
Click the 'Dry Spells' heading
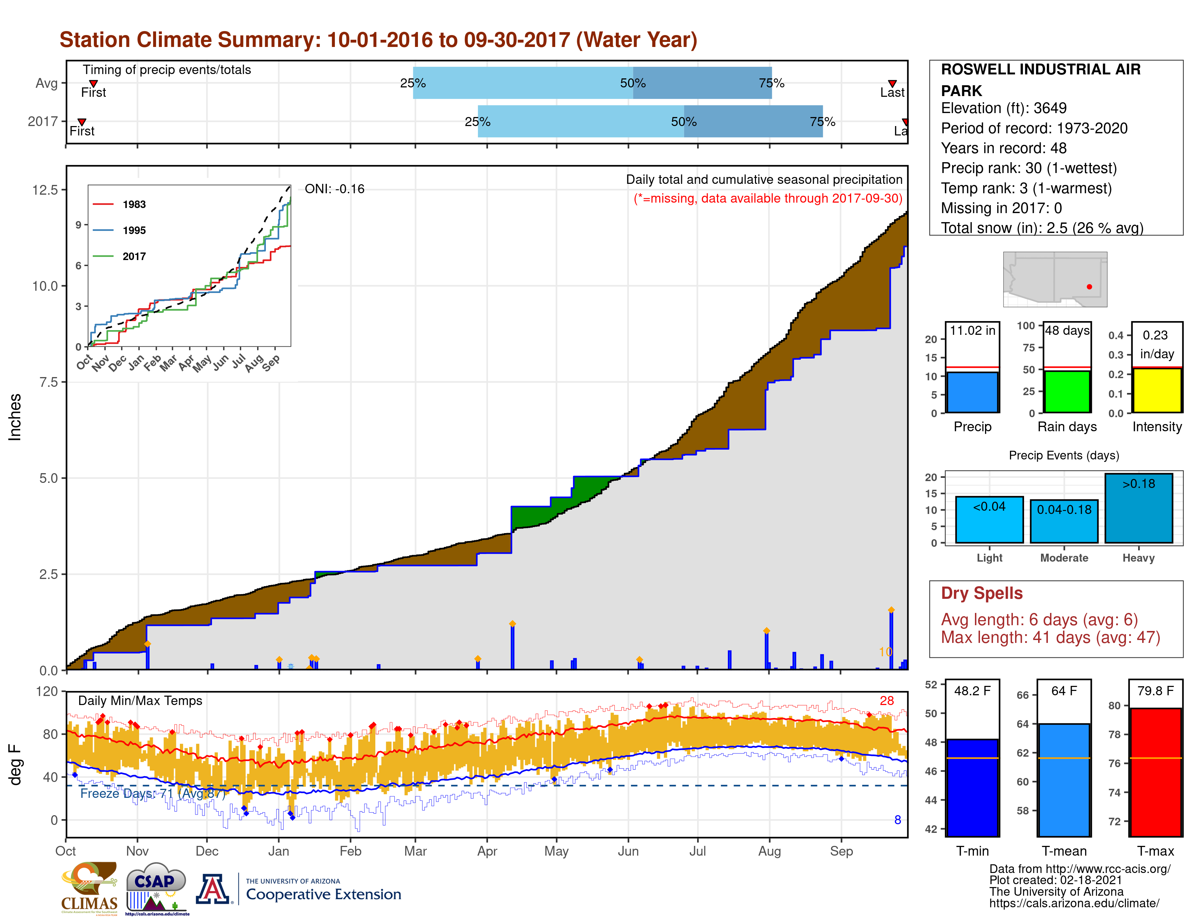click(982, 594)
